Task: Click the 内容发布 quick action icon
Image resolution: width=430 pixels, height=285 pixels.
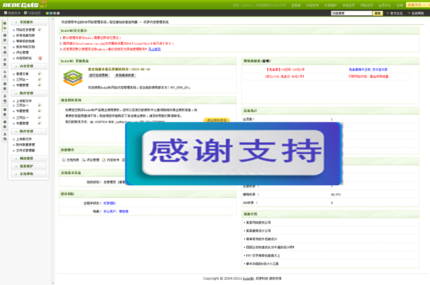Action: pos(104,160)
